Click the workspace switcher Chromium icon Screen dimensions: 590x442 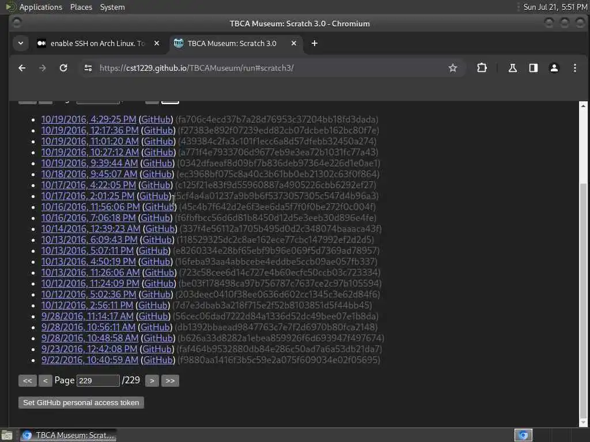click(523, 435)
